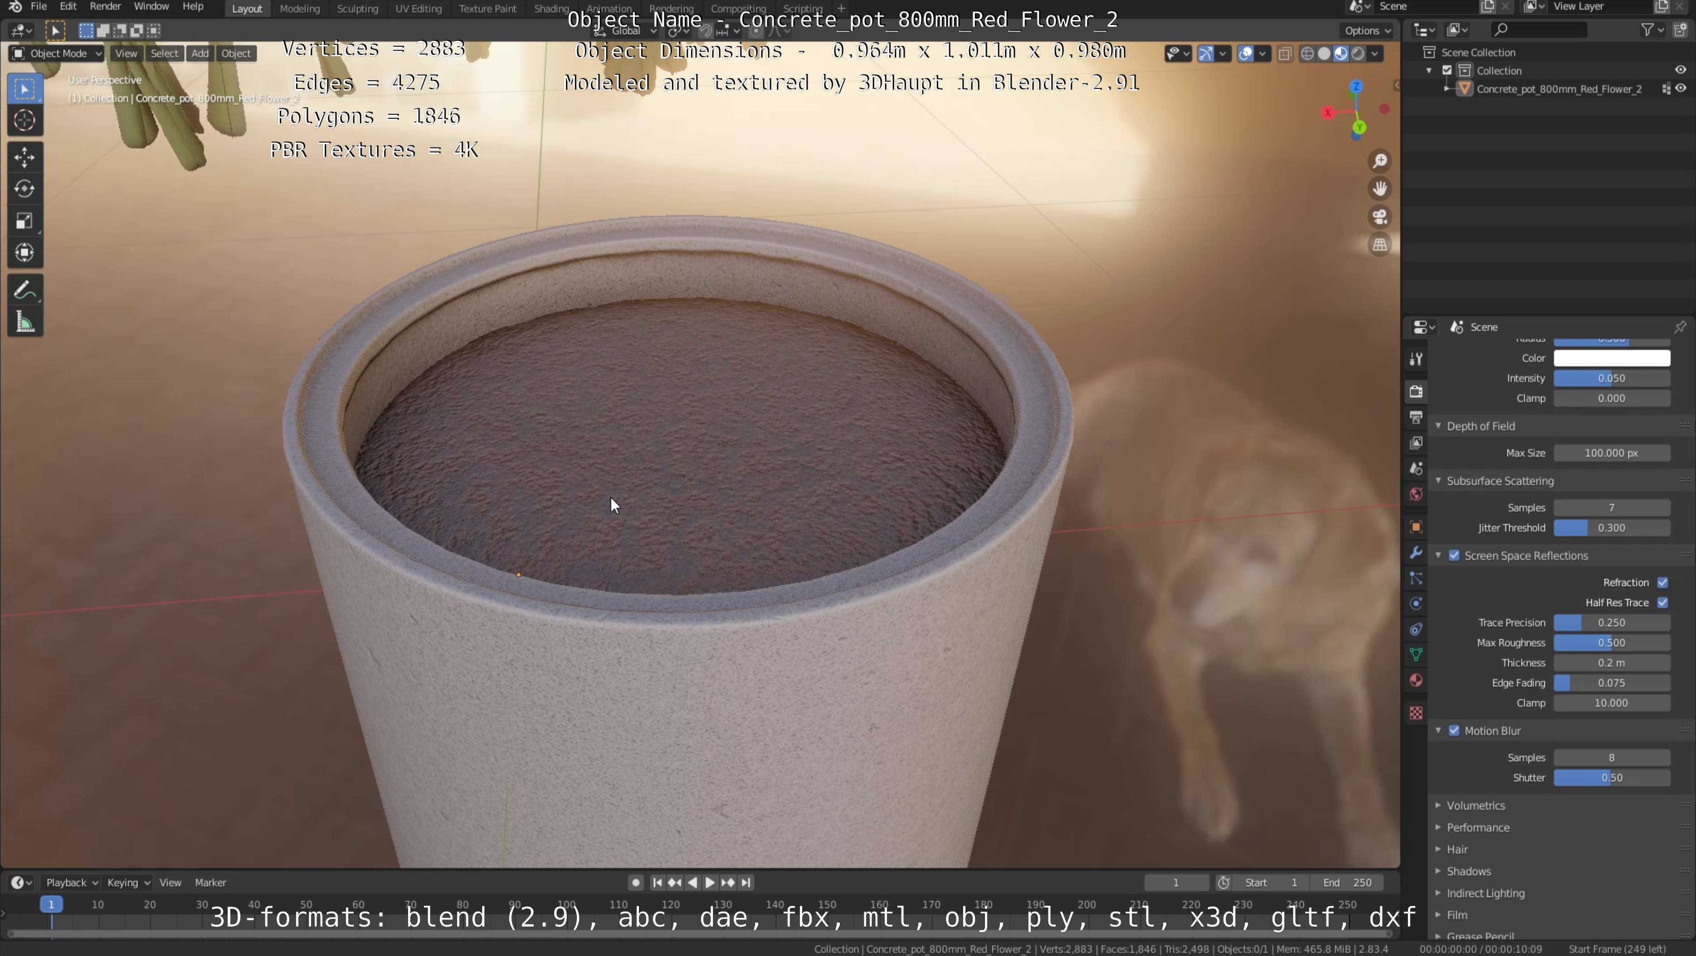The image size is (1696, 956).
Task: Click the pan view hand icon
Action: pyautogui.click(x=1380, y=189)
